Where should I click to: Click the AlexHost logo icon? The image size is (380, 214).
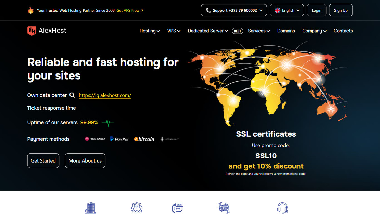pos(32,31)
